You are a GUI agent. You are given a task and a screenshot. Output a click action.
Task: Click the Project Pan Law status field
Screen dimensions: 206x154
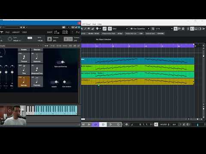(x=134, y=33)
